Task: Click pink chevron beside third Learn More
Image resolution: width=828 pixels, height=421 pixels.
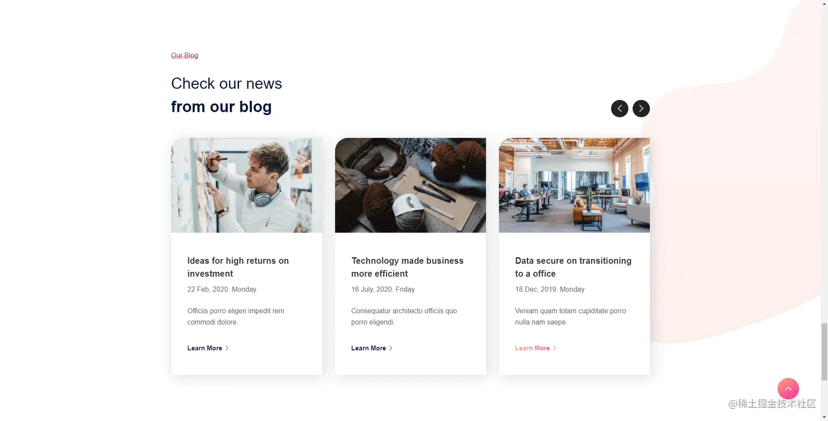Action: click(554, 348)
